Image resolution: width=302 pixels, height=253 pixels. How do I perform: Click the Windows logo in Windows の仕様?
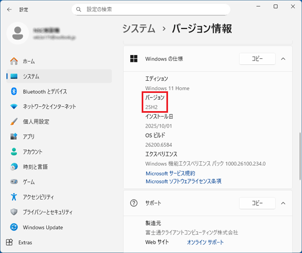click(133, 59)
